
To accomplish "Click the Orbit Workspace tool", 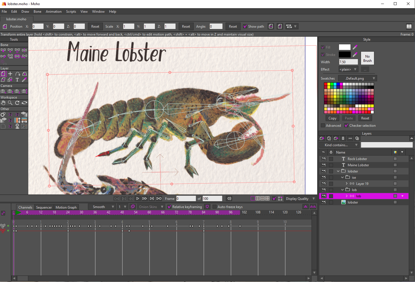I will coord(24,103).
